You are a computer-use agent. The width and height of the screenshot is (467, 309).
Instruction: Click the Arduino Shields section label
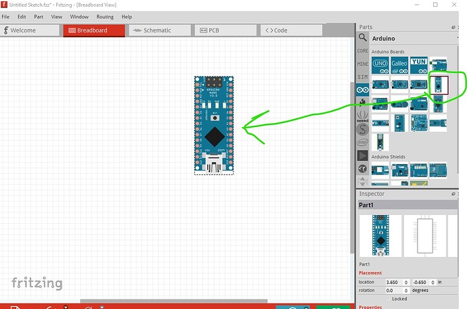click(388, 156)
